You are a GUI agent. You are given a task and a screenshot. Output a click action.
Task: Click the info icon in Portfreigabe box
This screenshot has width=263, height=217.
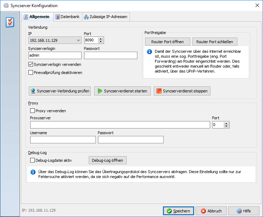(x=149, y=52)
